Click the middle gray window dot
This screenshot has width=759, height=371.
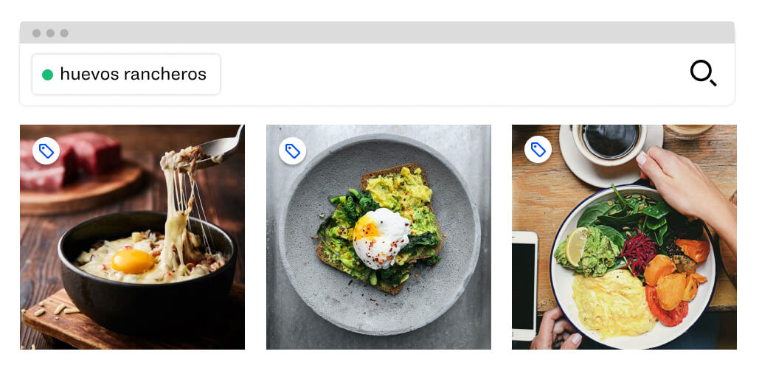tap(50, 33)
